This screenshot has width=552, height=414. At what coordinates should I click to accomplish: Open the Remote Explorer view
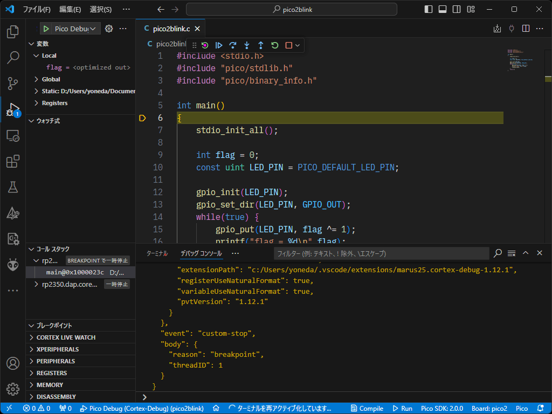coord(13,135)
